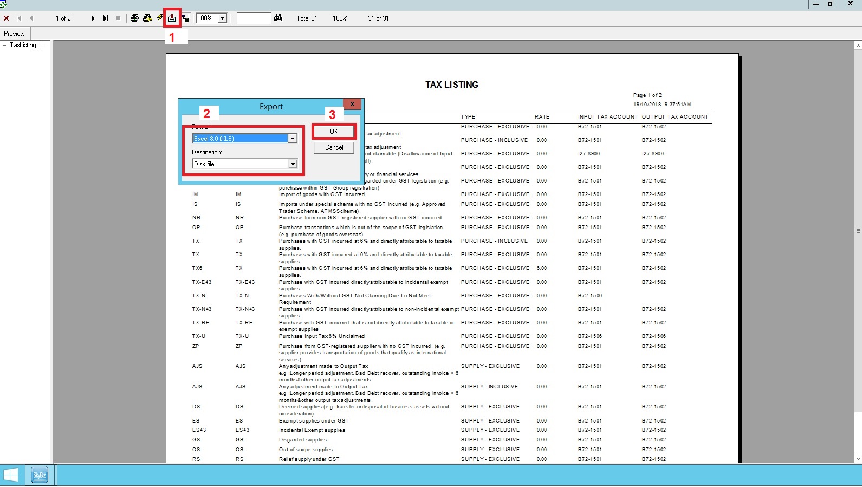Expand the Destination dropdown showing Disk file
This screenshot has width=862, height=487.
pos(293,164)
